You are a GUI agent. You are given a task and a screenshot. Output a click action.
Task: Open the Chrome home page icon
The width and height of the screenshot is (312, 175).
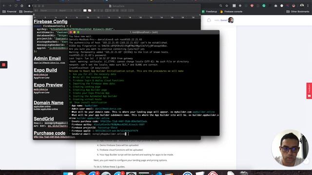click(22, 6)
